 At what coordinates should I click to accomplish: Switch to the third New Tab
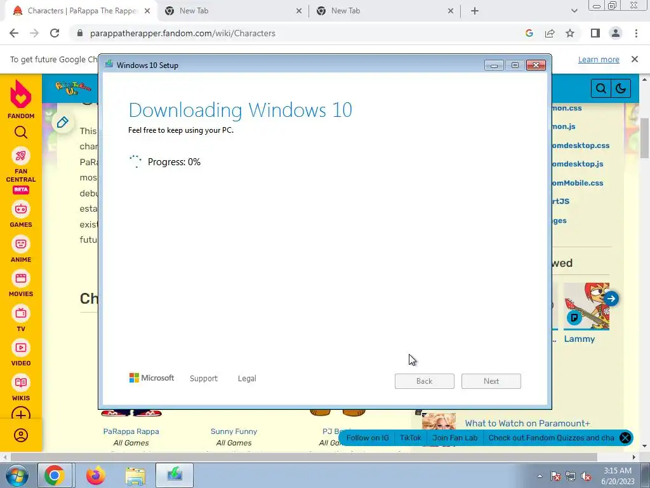pyautogui.click(x=384, y=11)
